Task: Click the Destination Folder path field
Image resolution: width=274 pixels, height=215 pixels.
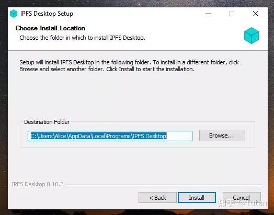Action: tap(110, 136)
